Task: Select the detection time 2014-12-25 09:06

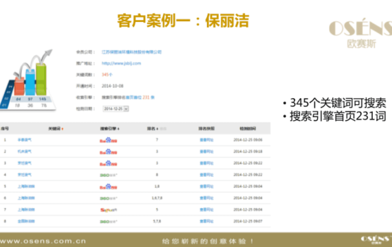Action: 248,140
